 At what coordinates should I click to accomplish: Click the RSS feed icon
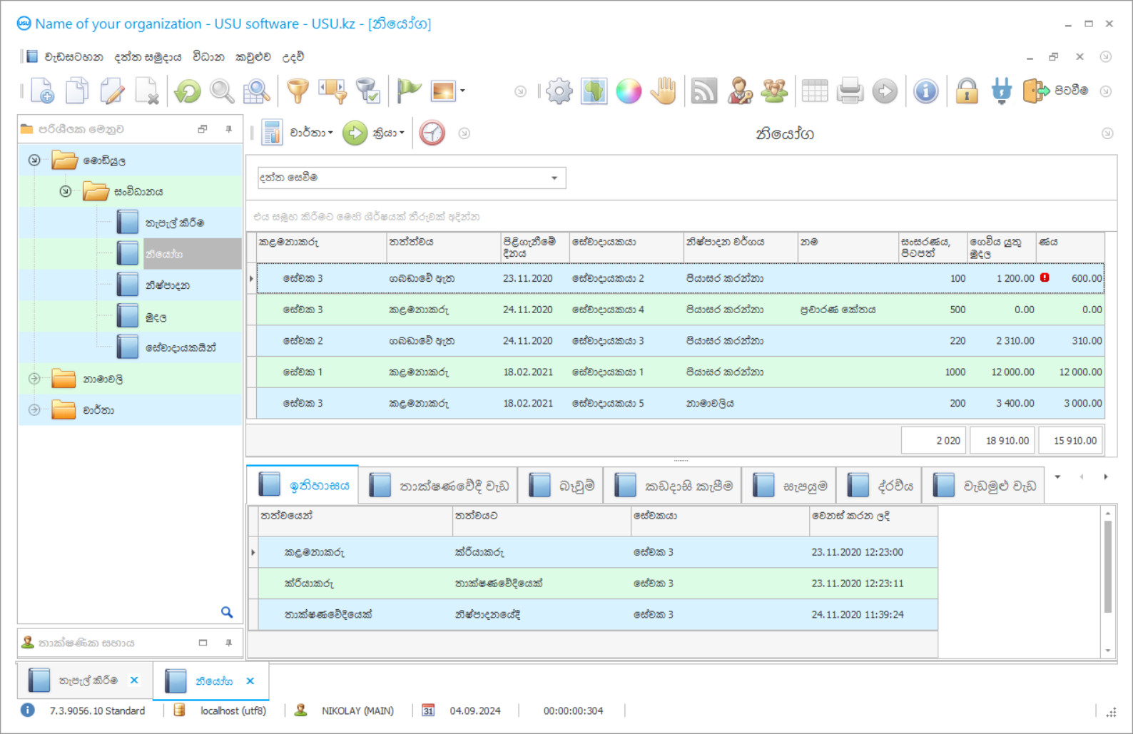pyautogui.click(x=704, y=91)
